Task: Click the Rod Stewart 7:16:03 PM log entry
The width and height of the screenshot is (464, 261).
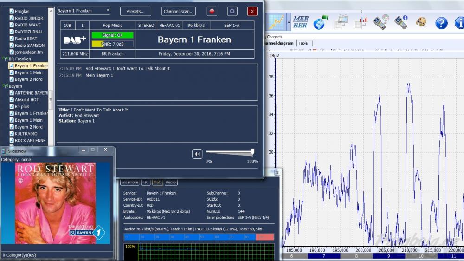Action: pyautogui.click(x=114, y=68)
